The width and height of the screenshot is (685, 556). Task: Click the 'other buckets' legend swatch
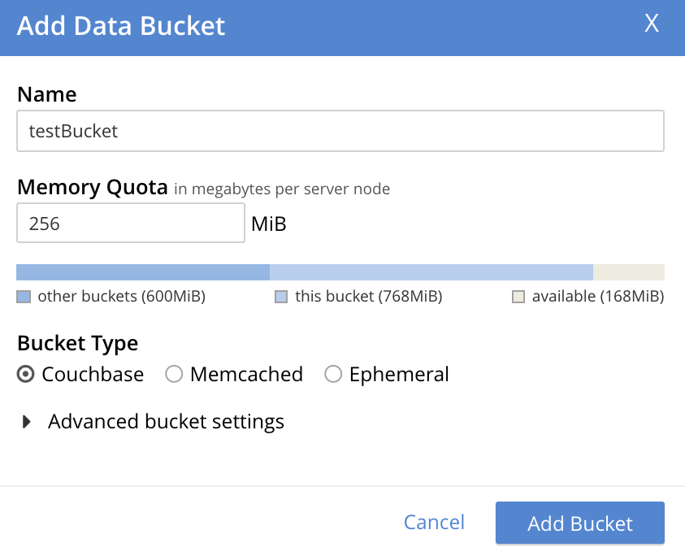tap(23, 297)
